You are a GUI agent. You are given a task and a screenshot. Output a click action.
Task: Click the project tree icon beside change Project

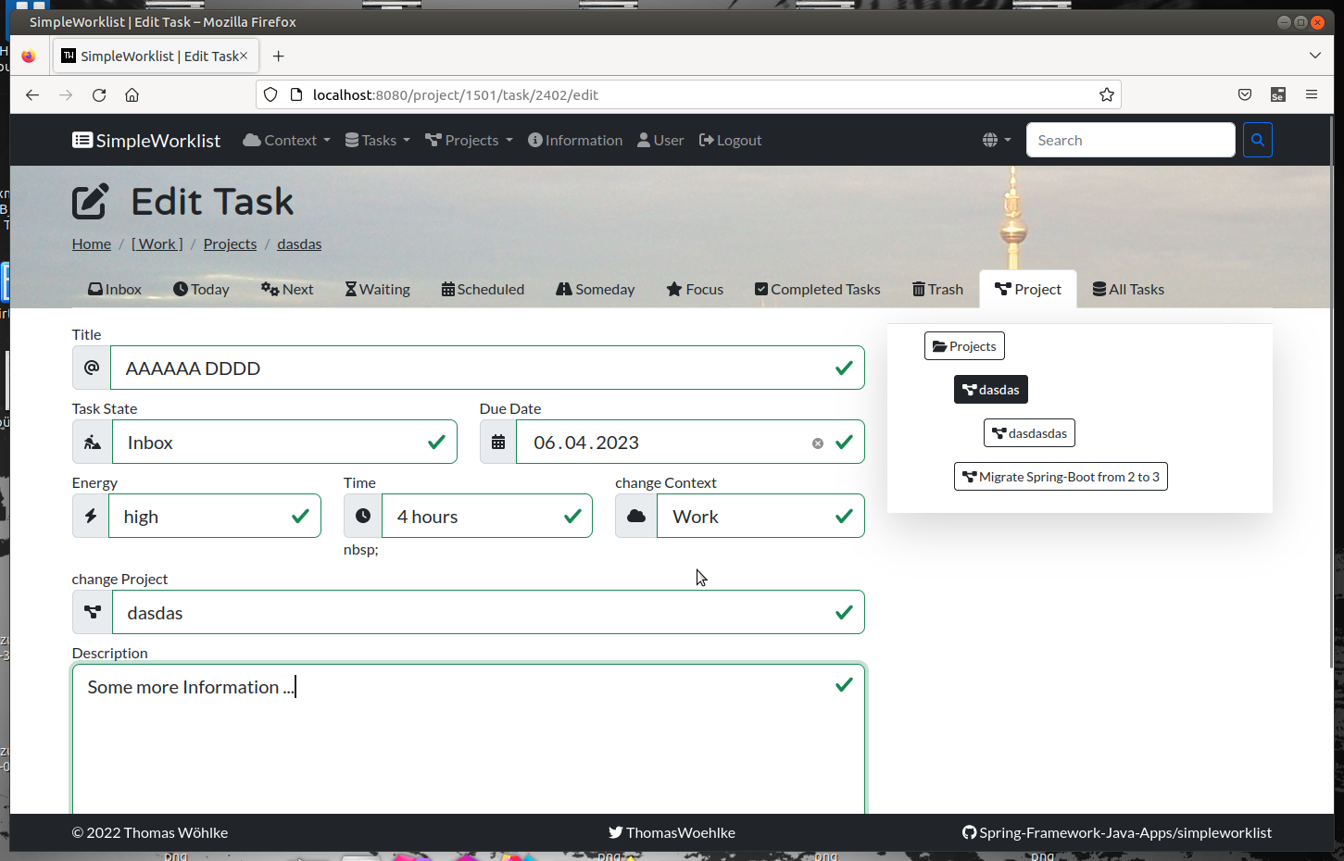tap(93, 612)
